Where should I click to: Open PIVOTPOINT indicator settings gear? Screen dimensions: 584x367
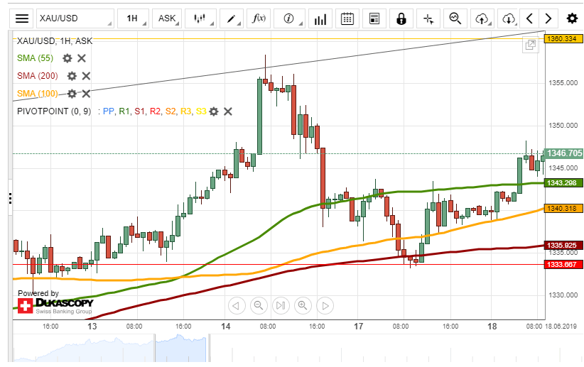click(x=214, y=111)
